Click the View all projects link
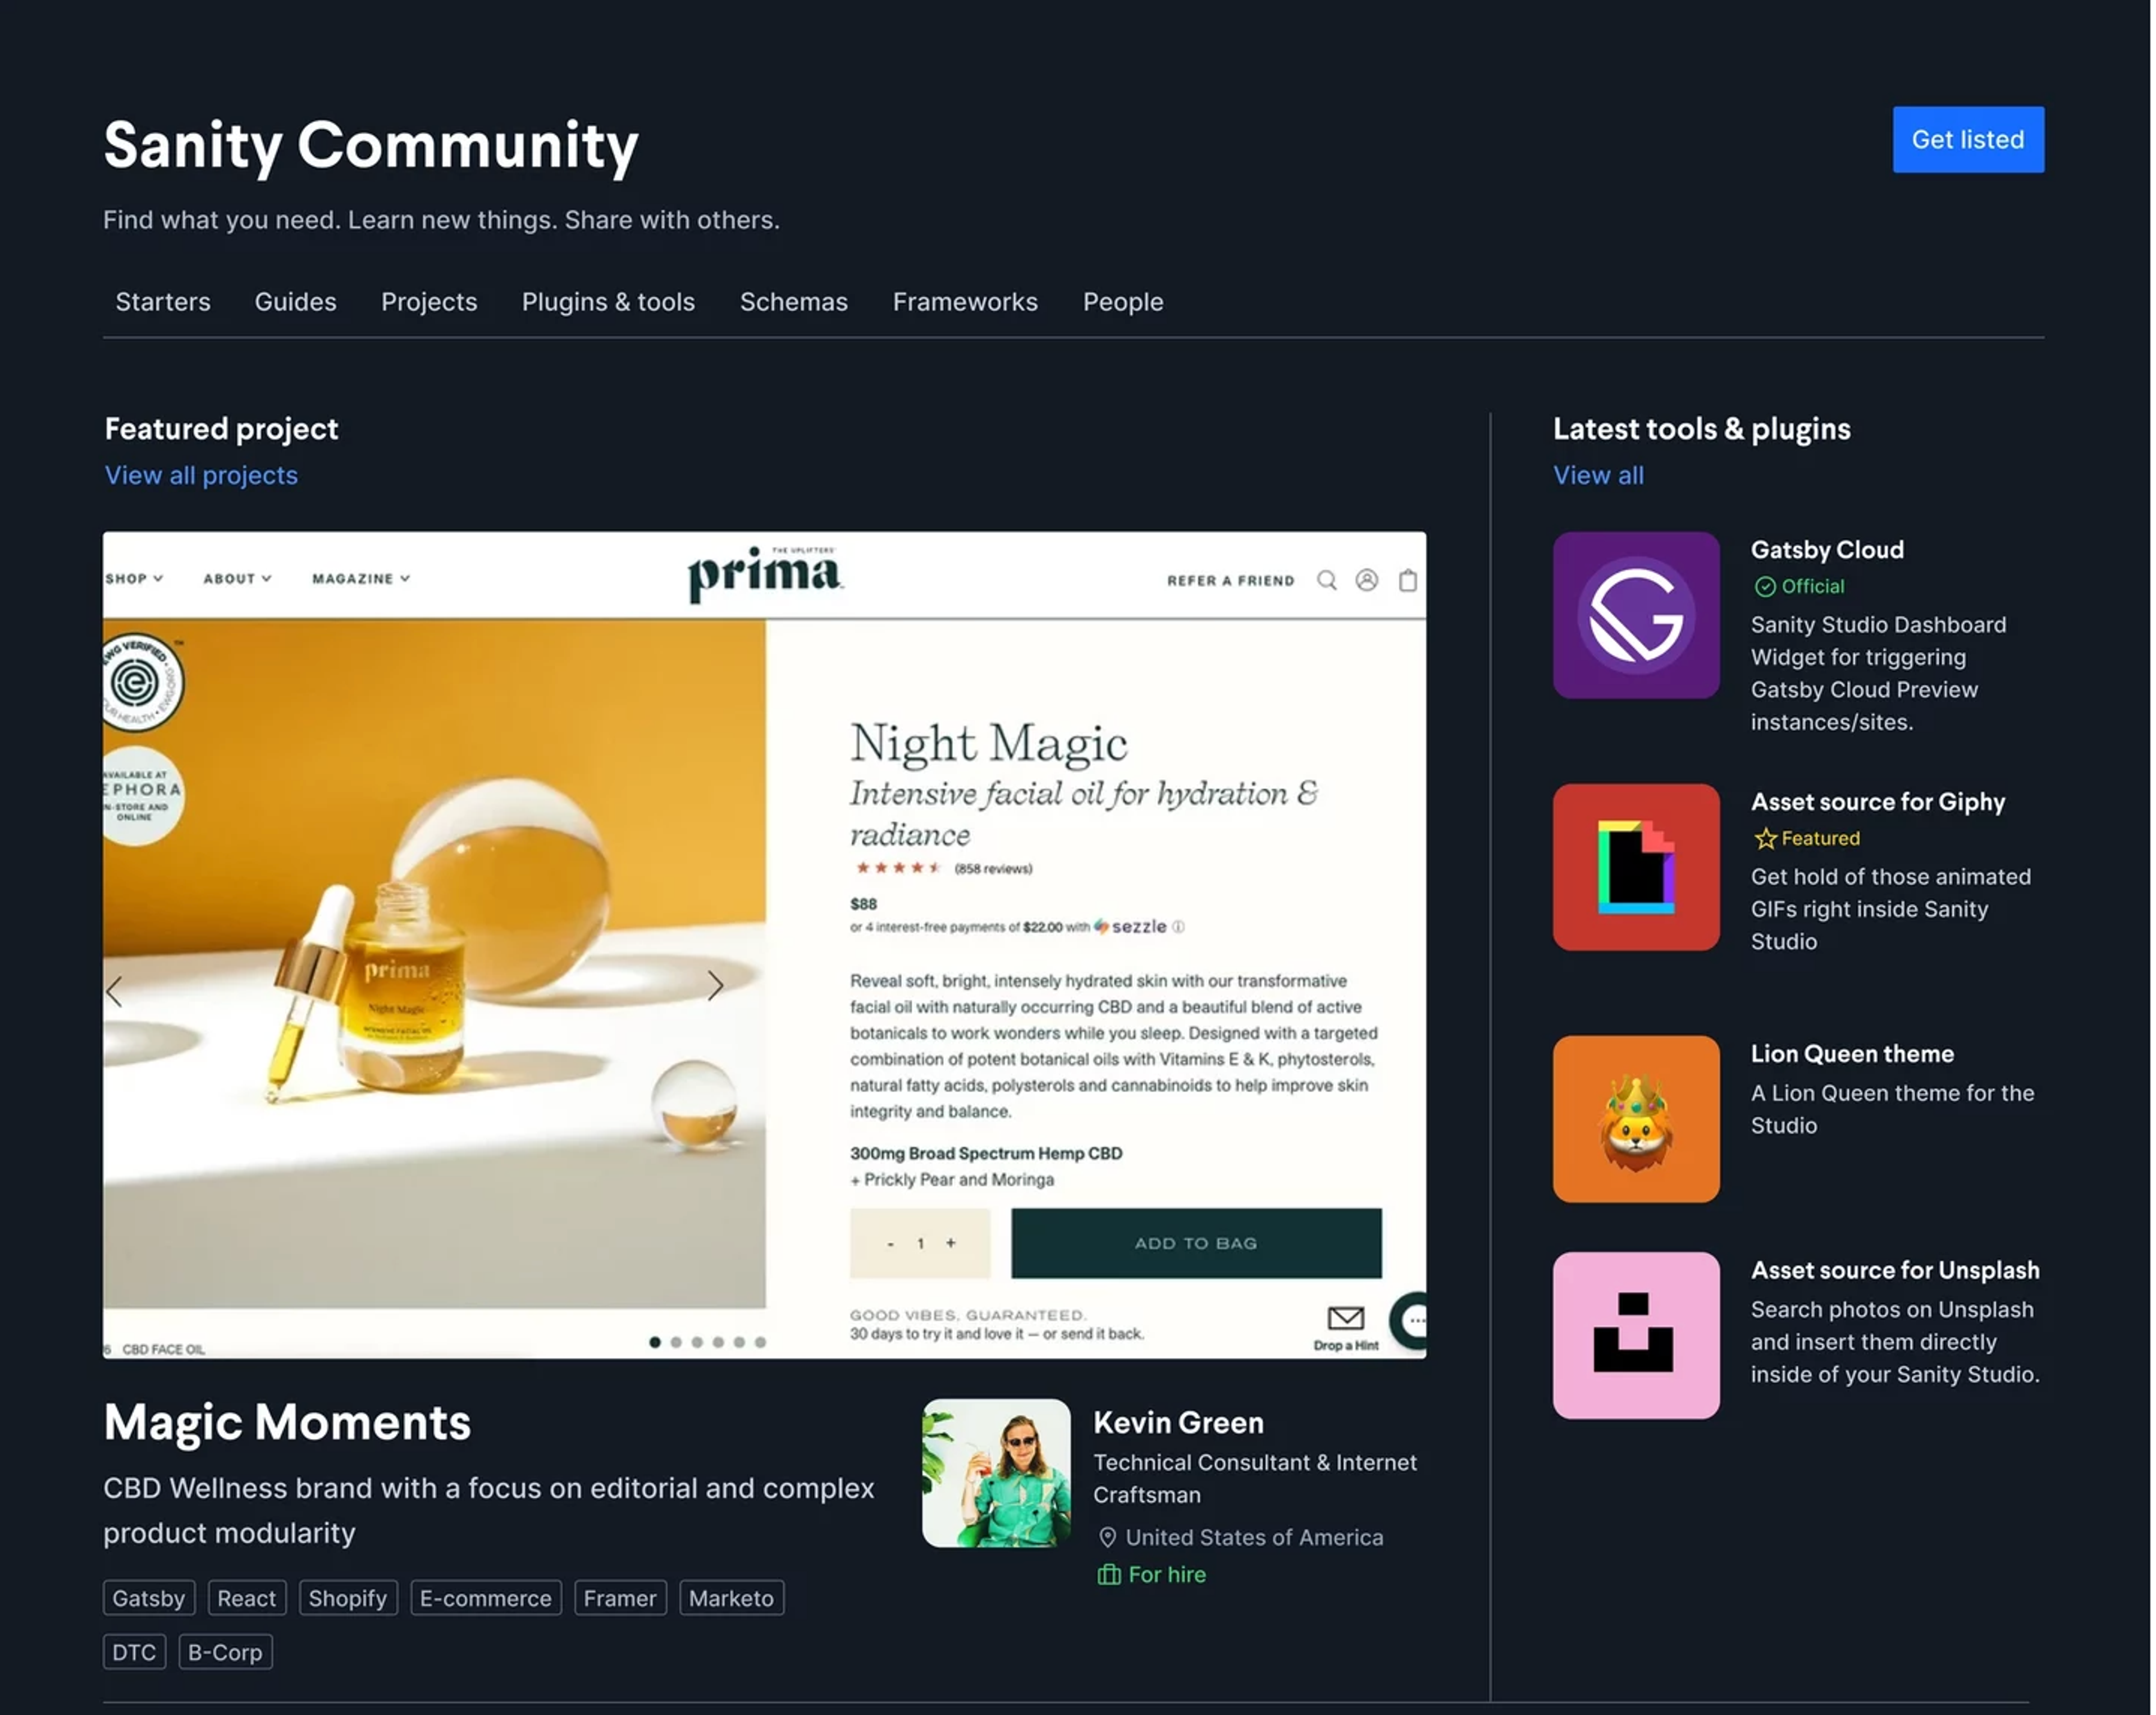Screen dimensions: 2156x1715 201,476
